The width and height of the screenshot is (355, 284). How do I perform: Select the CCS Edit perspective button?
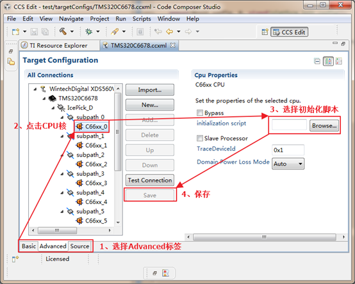click(289, 32)
